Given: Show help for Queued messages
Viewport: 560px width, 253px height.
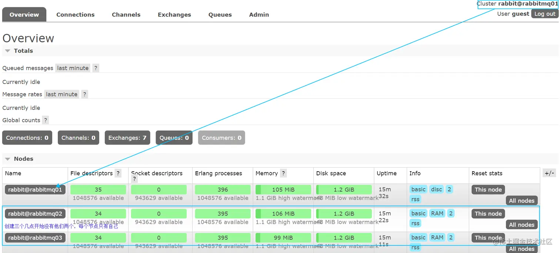Looking at the screenshot, I should [96, 68].
